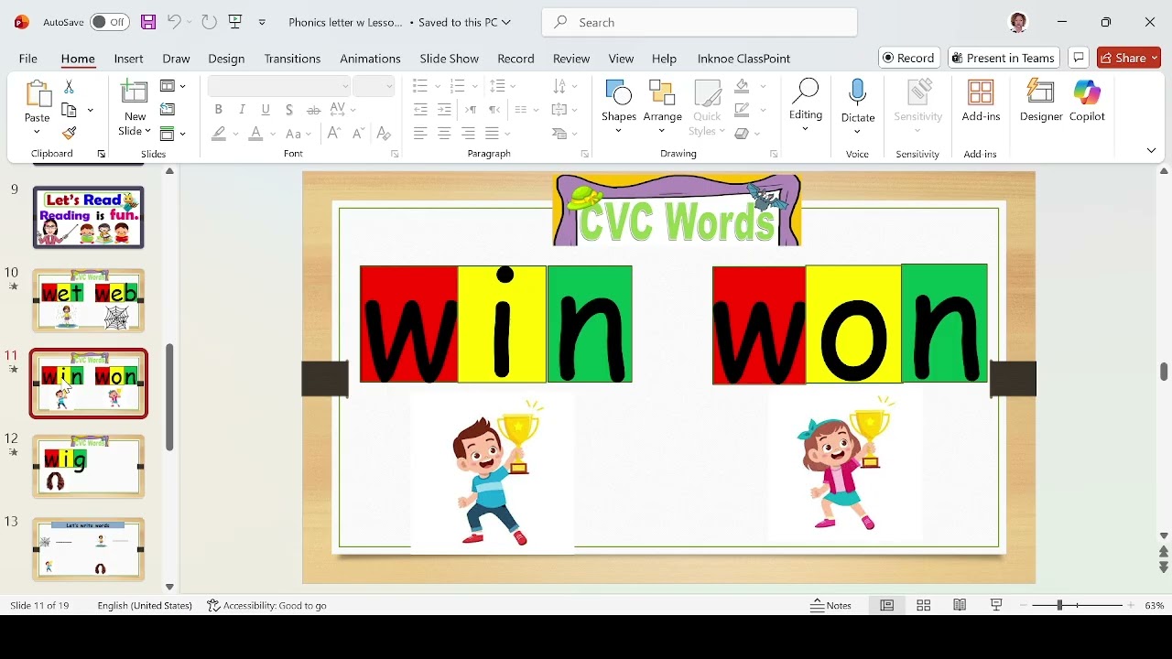Switch to the Insert tab

128,59
